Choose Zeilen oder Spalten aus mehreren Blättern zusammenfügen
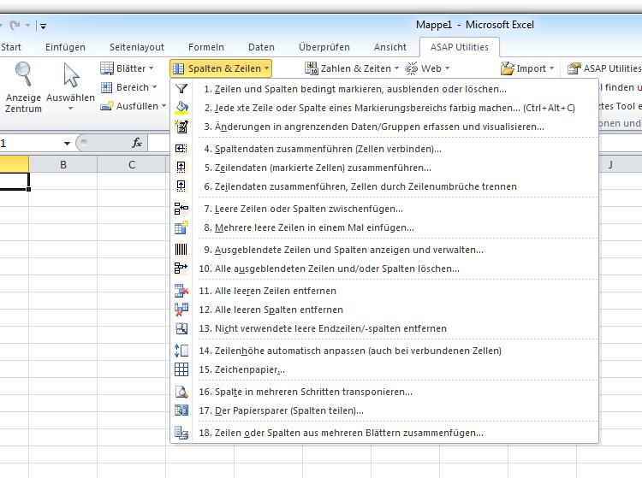This screenshot has height=478, width=642. [x=384, y=432]
